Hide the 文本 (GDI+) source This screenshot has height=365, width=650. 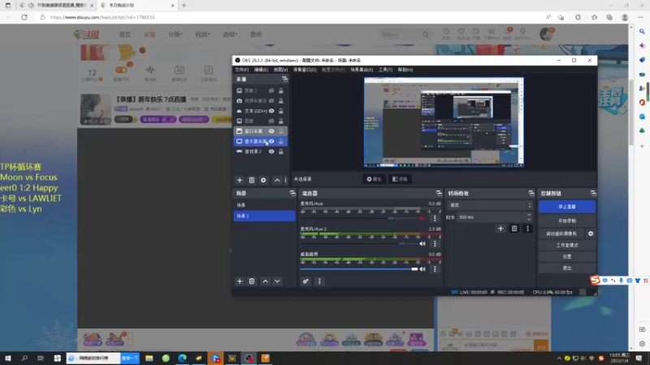(x=271, y=111)
